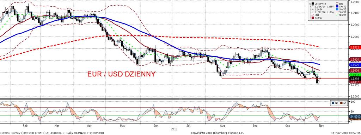Click the Jul month label
Screen dimensions: 361x135
tap(188, 126)
